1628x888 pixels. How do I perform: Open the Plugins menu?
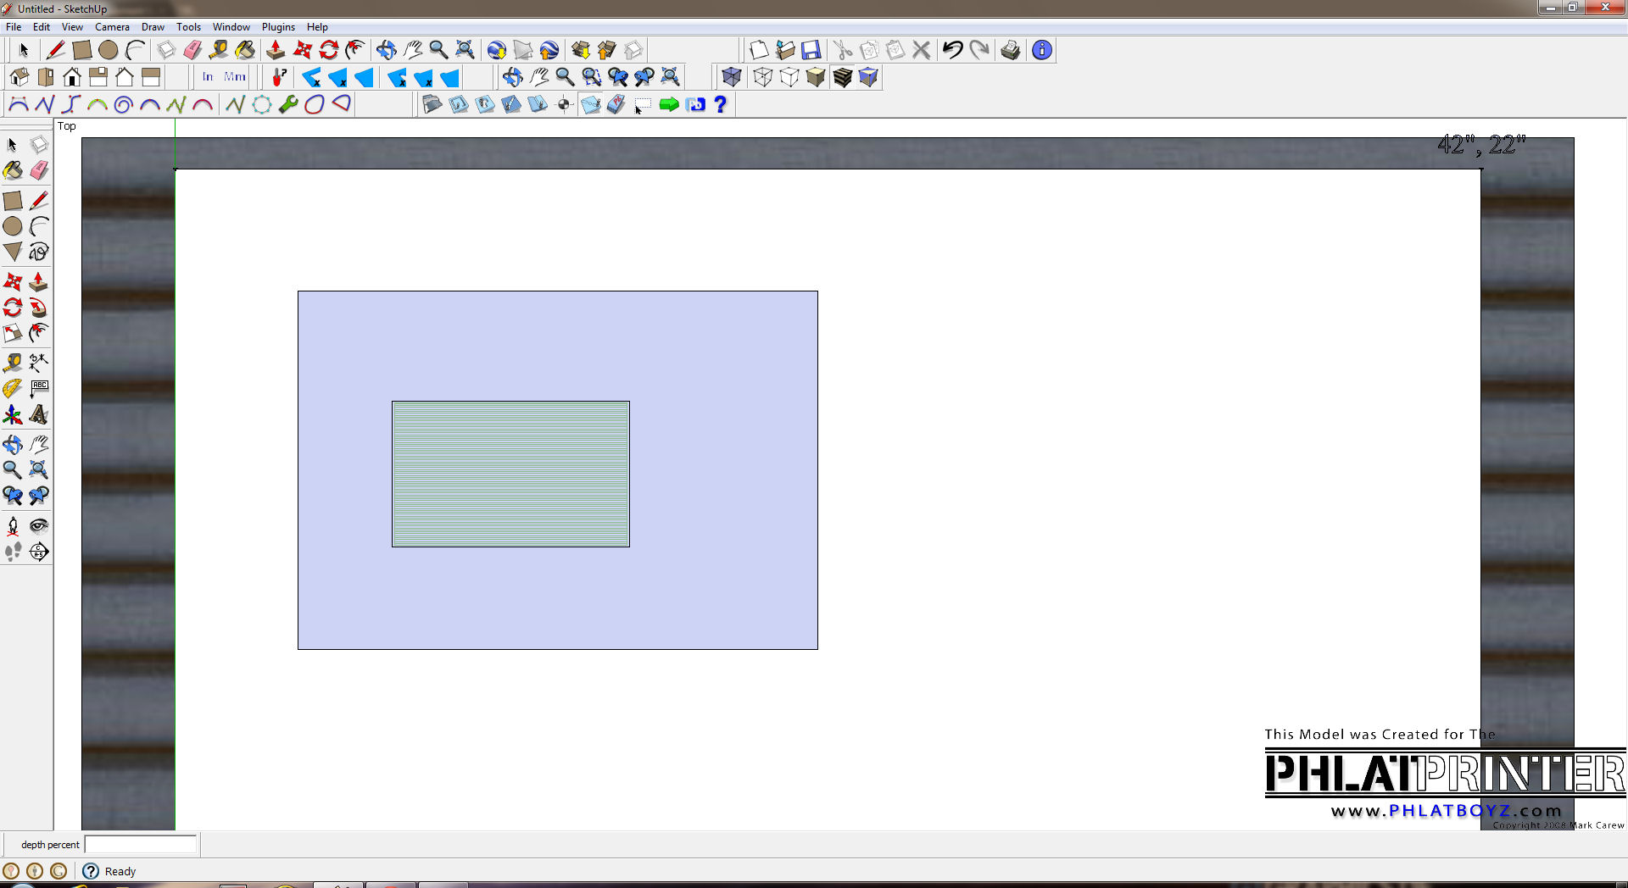278,27
